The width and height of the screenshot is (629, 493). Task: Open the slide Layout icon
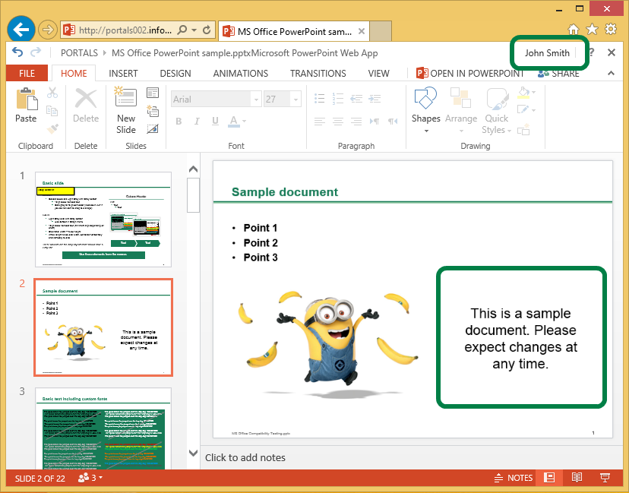point(153,93)
